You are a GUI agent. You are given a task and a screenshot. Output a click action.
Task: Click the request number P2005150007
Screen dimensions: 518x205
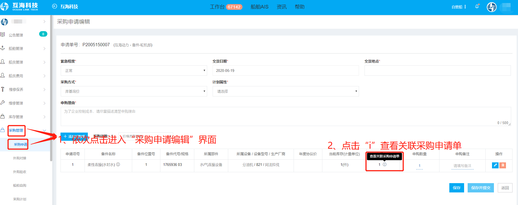click(x=96, y=45)
